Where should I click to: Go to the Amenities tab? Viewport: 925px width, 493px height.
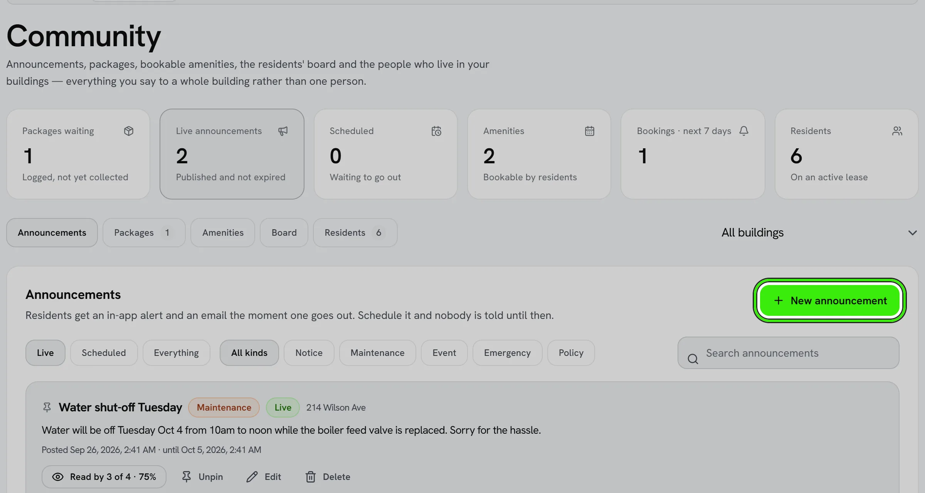coord(223,233)
